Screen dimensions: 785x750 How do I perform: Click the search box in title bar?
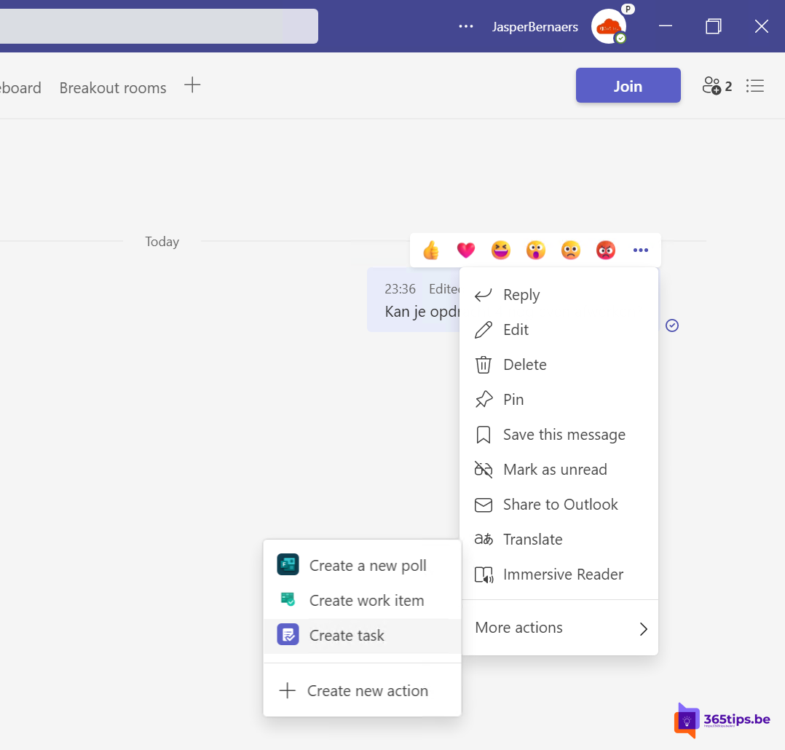[x=159, y=26]
